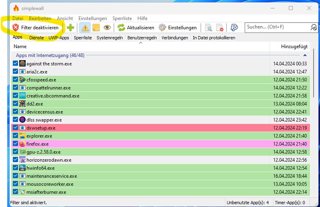
Task: Click the green plus add app icon
Action: tap(70, 28)
